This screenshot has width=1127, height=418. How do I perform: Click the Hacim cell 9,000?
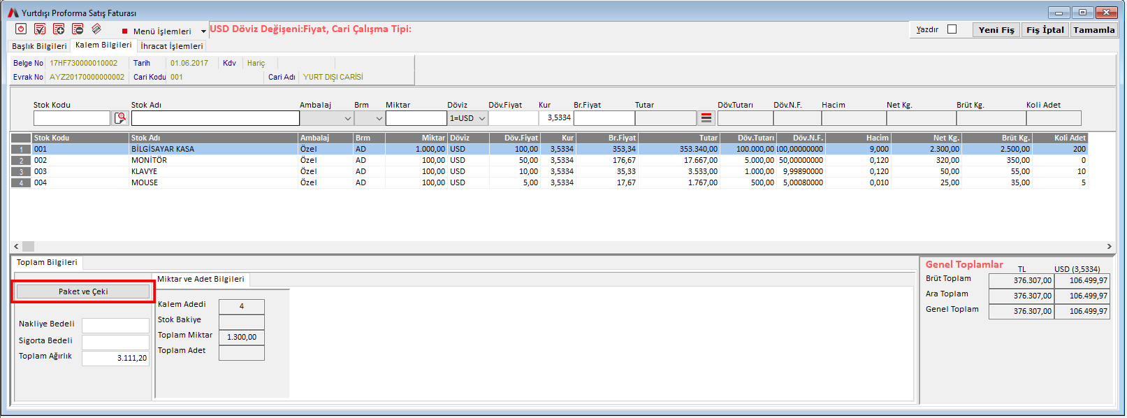(x=858, y=149)
